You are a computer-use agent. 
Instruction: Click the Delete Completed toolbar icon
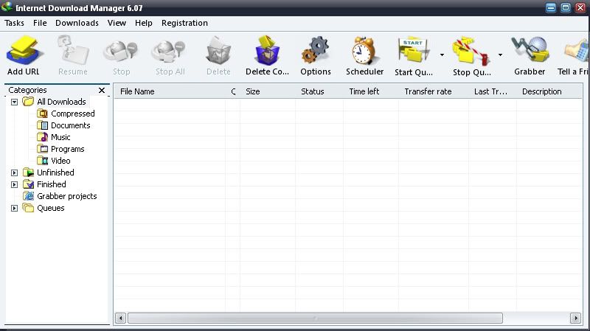(267, 50)
